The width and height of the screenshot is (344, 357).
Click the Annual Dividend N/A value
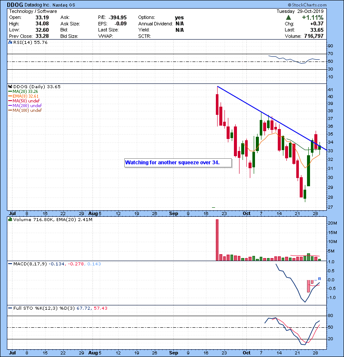pyautogui.click(x=179, y=24)
